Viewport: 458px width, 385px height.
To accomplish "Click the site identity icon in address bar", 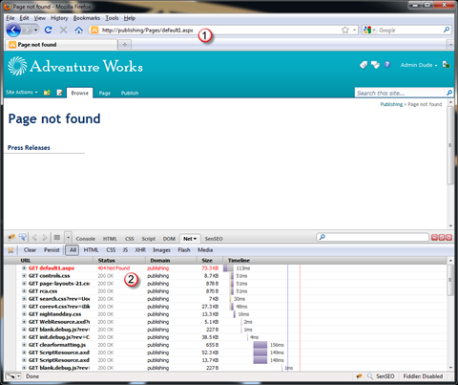I will coord(94,30).
